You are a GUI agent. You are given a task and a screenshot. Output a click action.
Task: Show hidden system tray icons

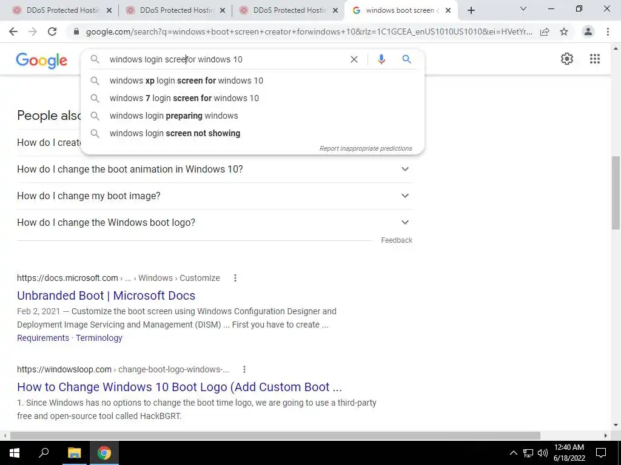pyautogui.click(x=513, y=453)
